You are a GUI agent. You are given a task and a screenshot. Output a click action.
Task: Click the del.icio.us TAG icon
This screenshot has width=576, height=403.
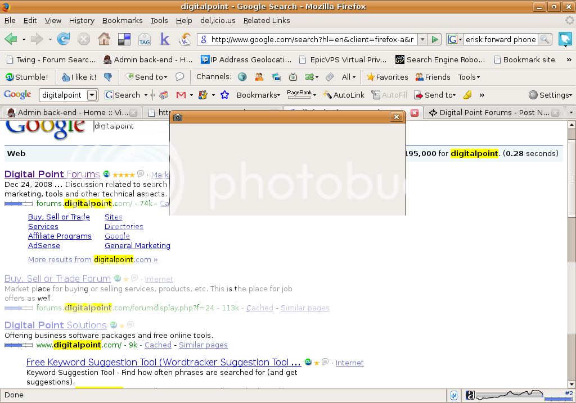(x=145, y=39)
